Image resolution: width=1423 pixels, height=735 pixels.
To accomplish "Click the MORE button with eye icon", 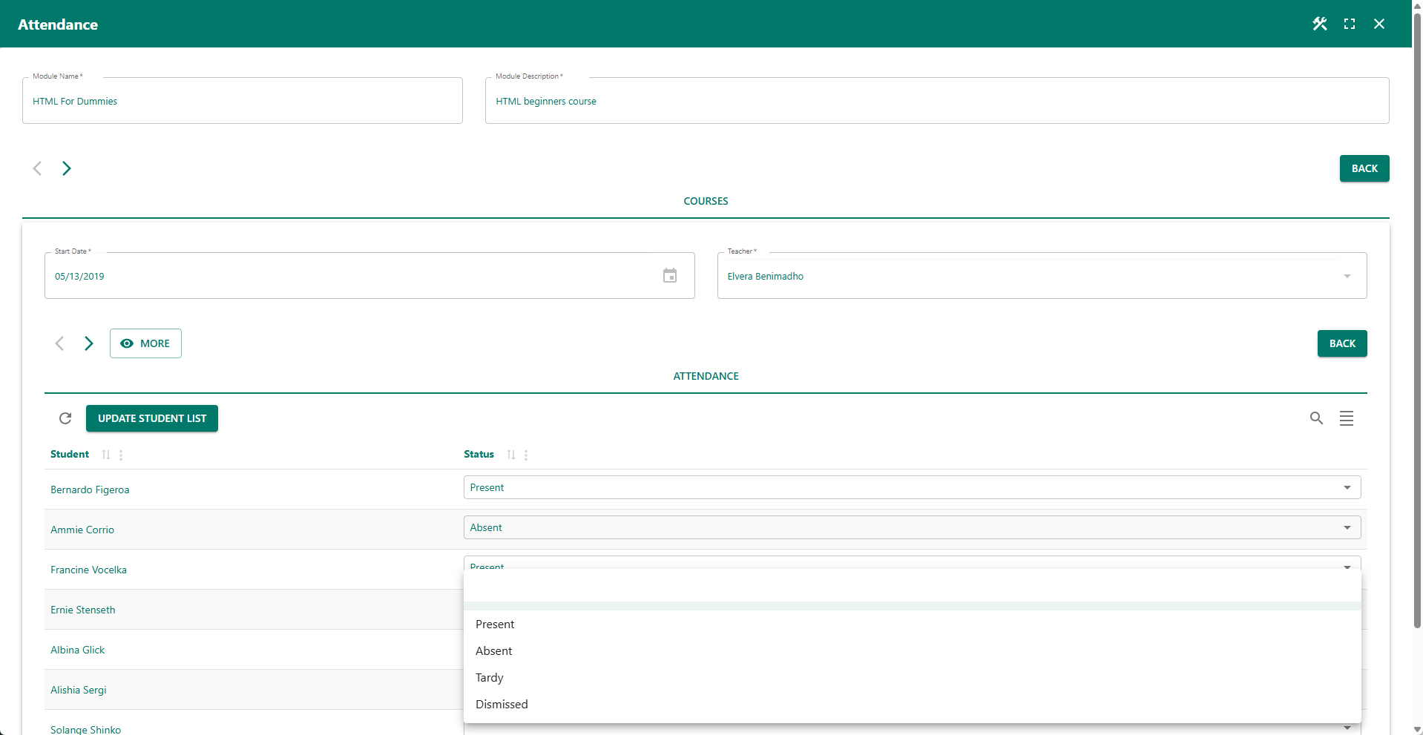I will 145,343.
